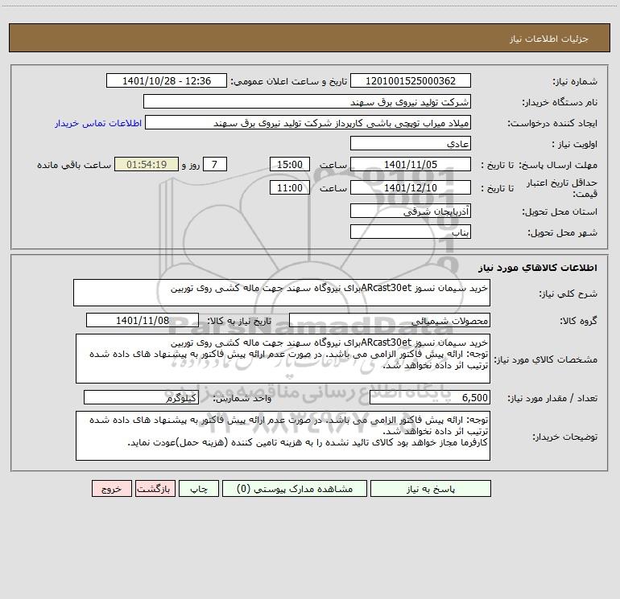Click the label واحد شمارش

coord(242,398)
